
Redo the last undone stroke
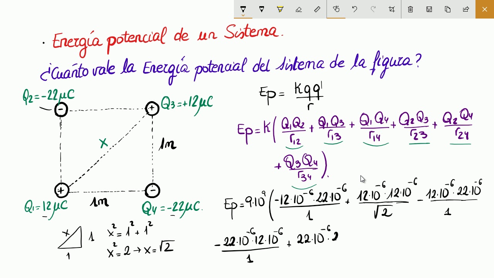click(373, 9)
